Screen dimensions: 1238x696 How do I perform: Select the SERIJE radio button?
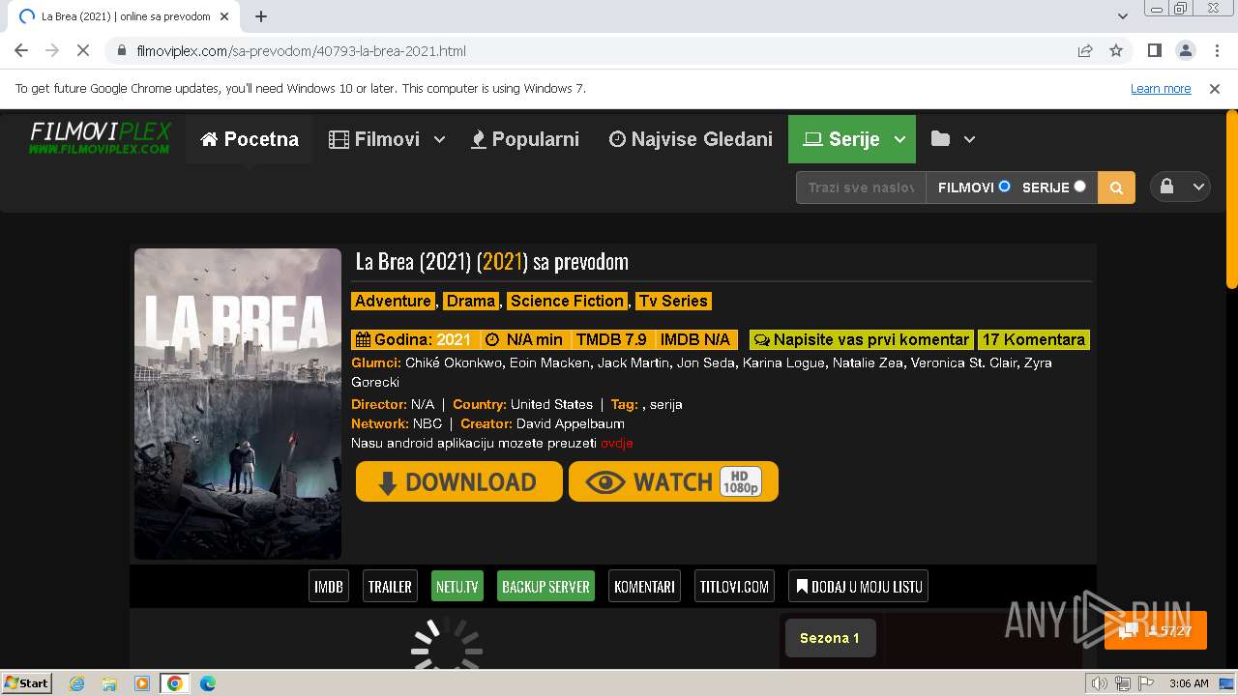point(1079,187)
